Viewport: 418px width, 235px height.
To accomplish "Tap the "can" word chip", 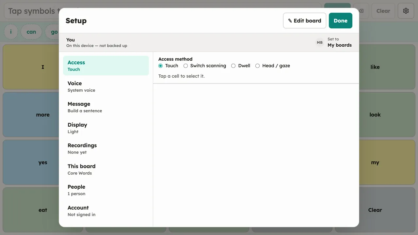I will [x=31, y=32].
